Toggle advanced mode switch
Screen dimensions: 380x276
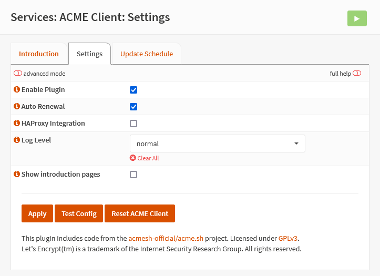click(x=18, y=74)
